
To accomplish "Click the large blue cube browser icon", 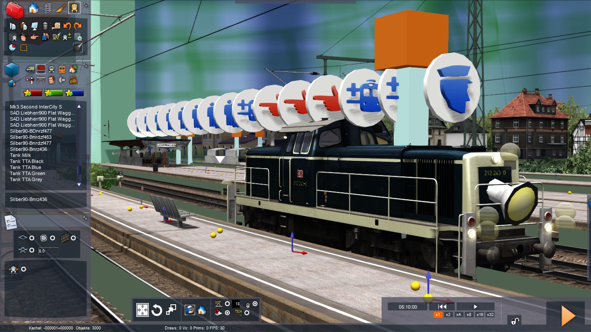I will click(x=12, y=69).
